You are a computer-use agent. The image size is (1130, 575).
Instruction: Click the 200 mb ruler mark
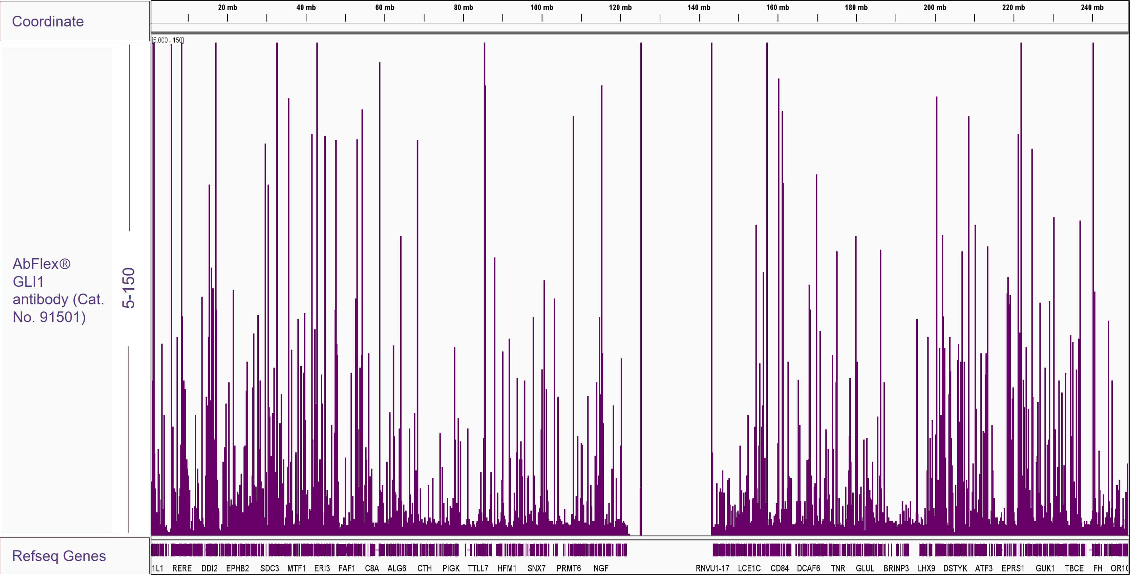click(x=935, y=8)
